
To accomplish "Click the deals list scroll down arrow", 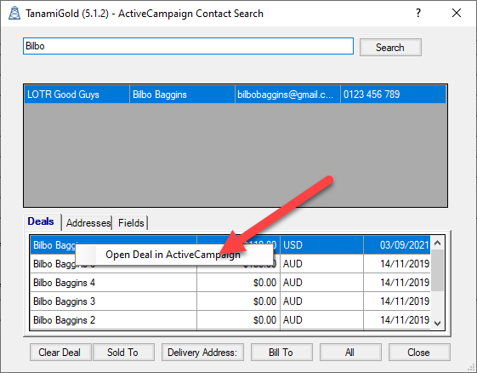I will 437,323.
